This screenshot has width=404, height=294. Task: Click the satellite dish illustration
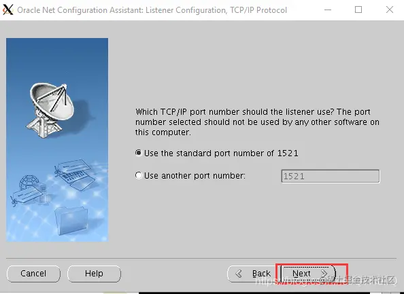coord(50,110)
